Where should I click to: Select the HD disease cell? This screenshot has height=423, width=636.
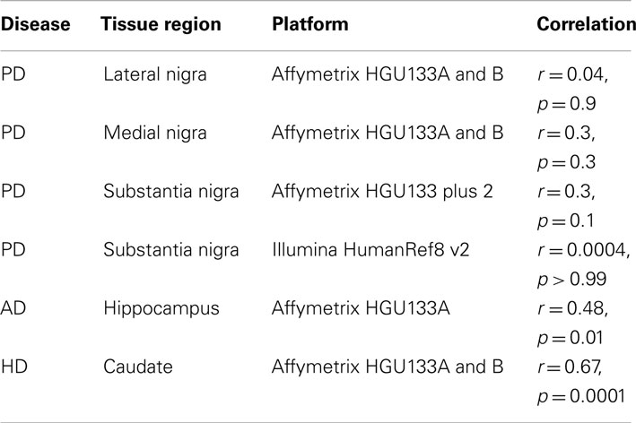(14, 367)
